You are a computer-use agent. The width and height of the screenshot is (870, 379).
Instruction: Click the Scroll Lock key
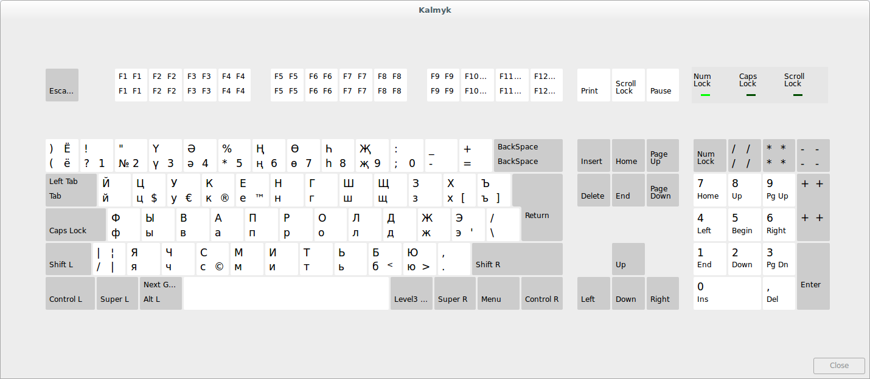coord(628,85)
